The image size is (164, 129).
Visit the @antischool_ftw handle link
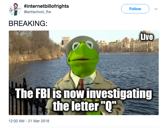[37, 12]
